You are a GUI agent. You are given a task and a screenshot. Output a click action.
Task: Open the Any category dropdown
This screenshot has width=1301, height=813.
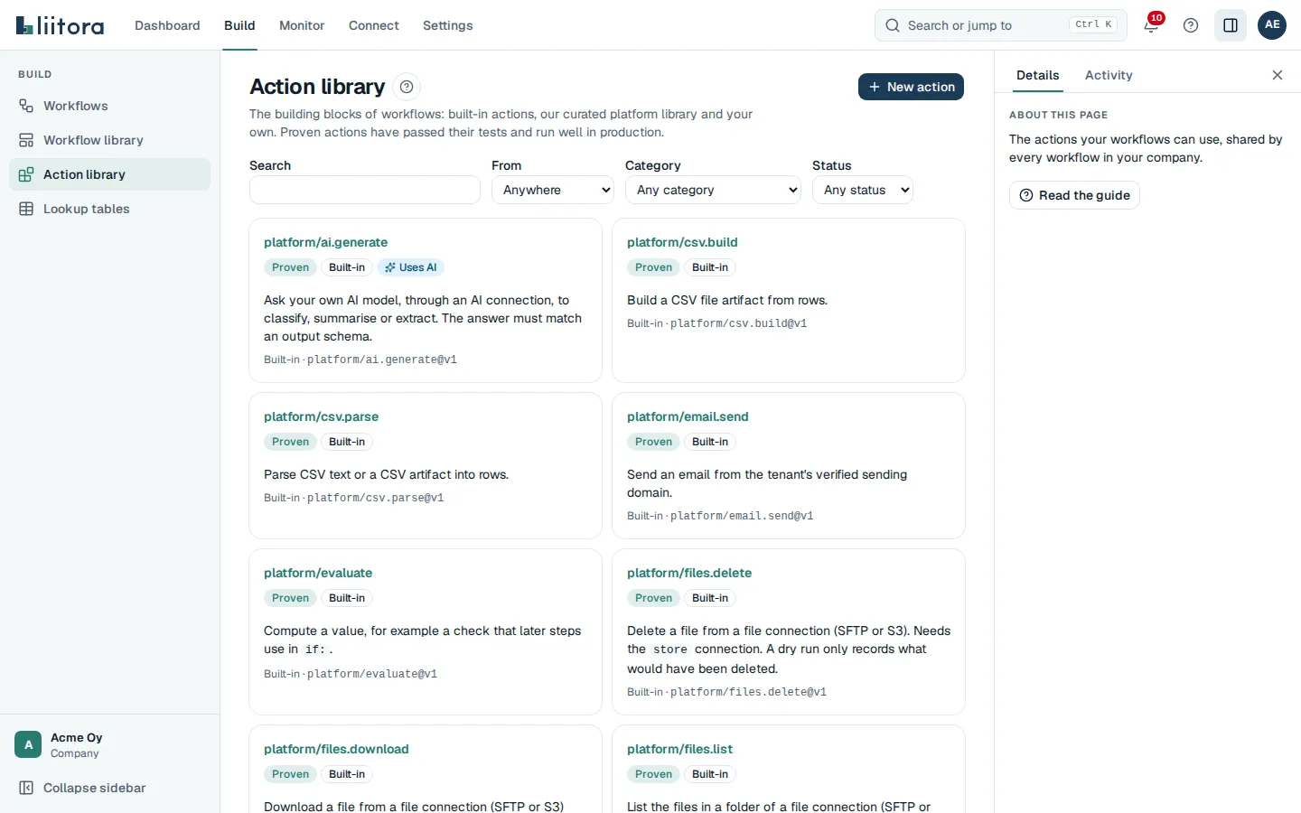coord(713,190)
